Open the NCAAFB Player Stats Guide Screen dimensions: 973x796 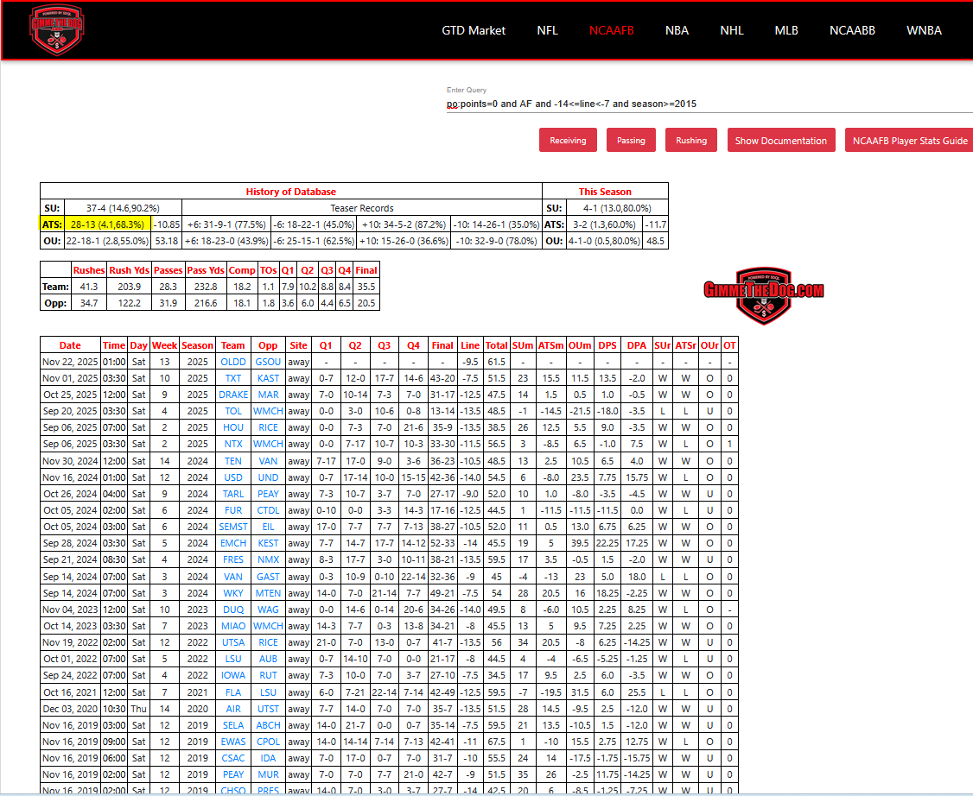(x=908, y=140)
